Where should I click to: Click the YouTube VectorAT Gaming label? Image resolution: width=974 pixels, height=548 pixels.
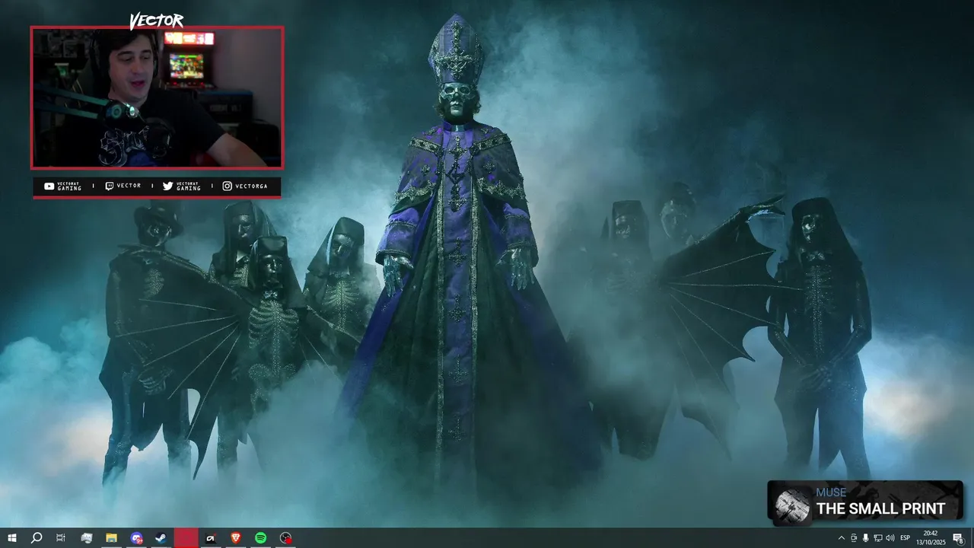62,186
